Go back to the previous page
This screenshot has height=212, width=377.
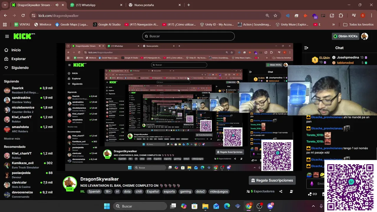5,16
